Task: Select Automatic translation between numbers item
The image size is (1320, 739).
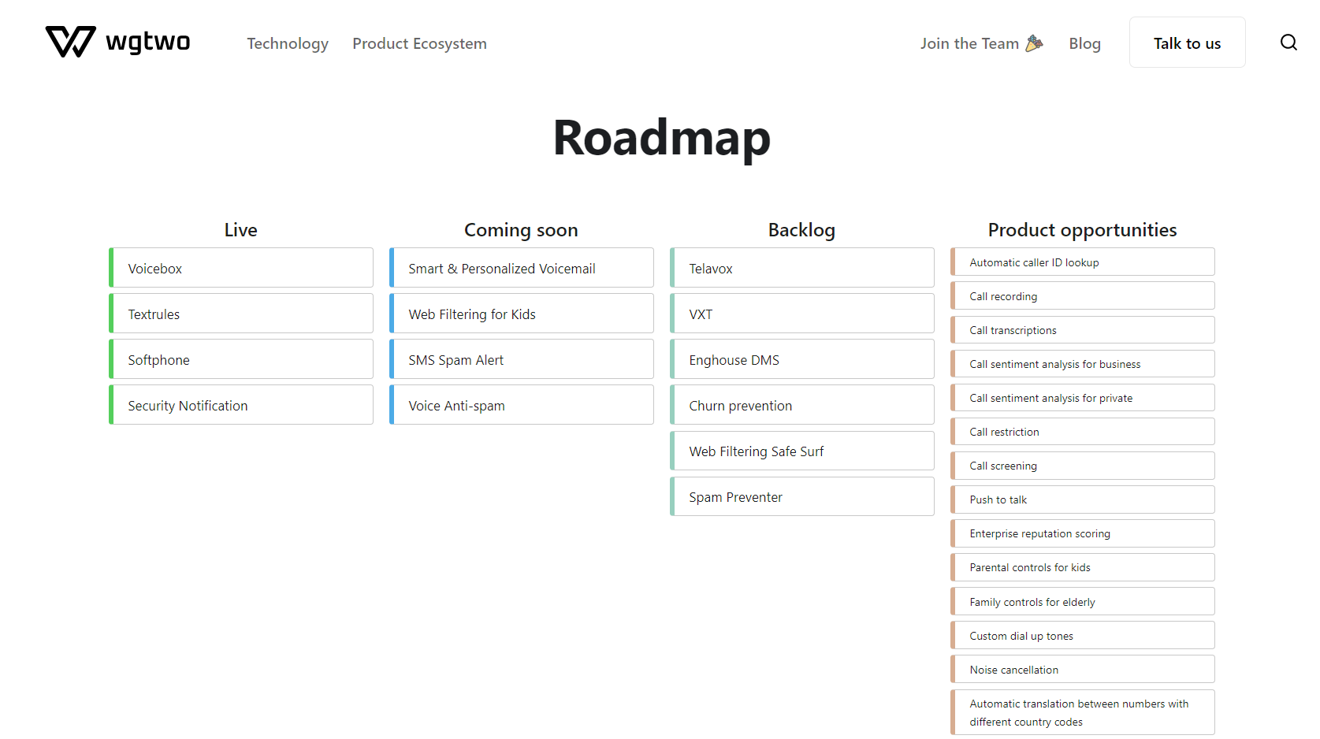Action: point(1083,712)
